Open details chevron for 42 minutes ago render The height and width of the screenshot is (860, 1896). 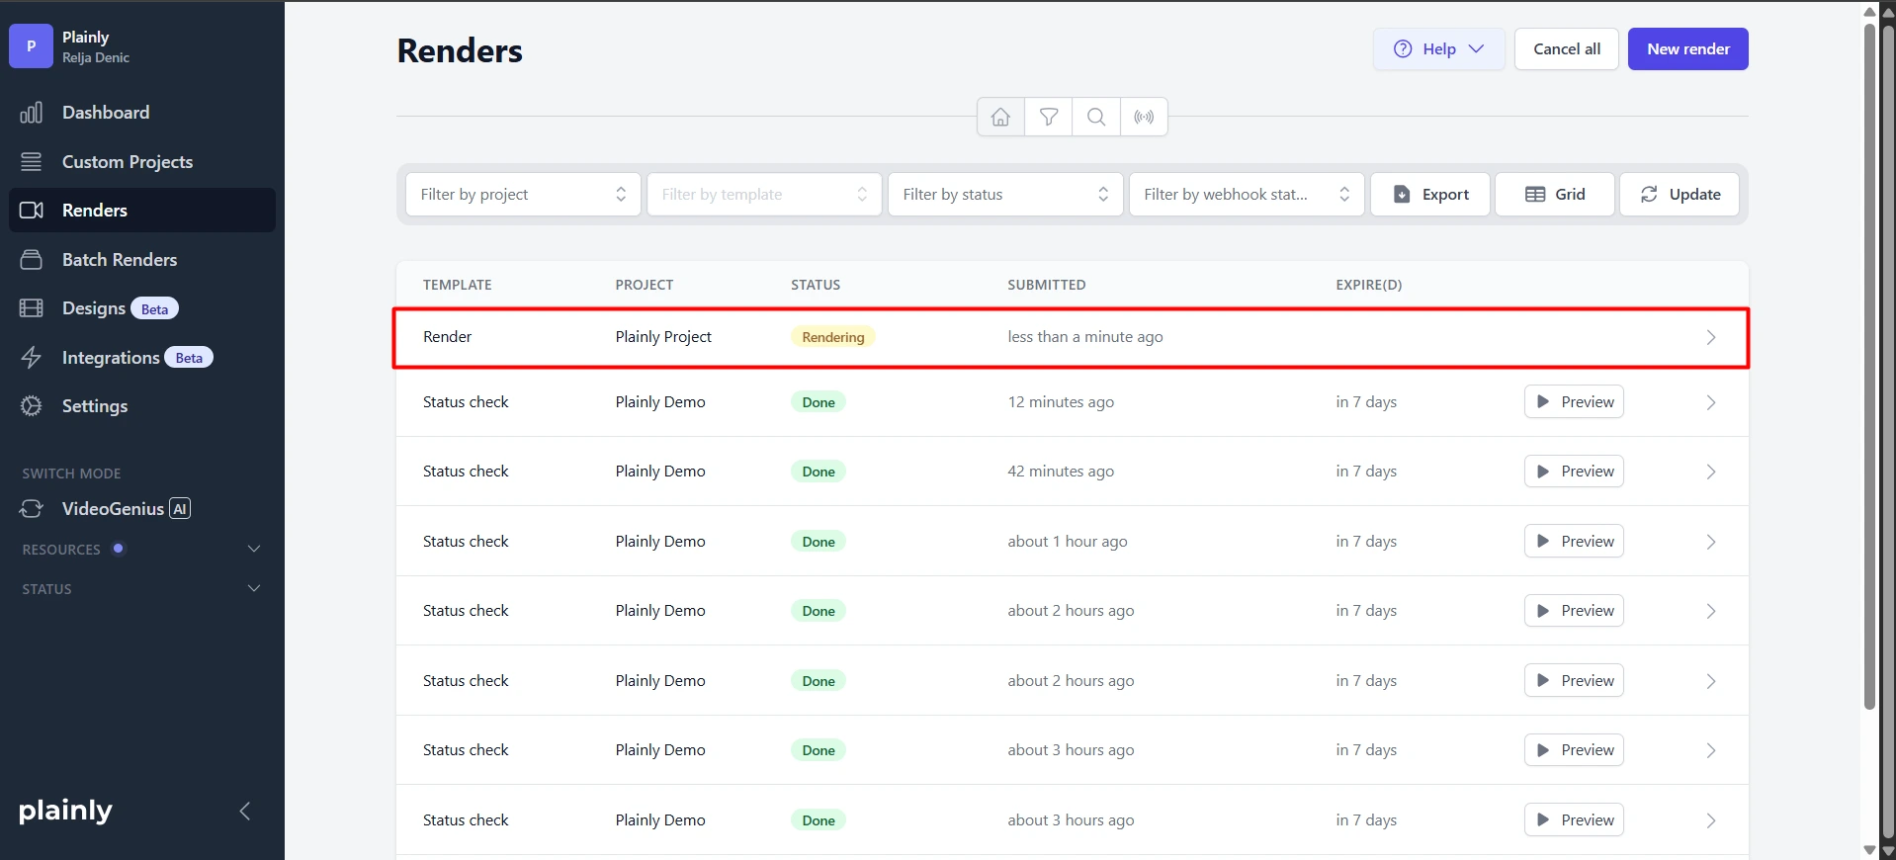click(x=1711, y=472)
